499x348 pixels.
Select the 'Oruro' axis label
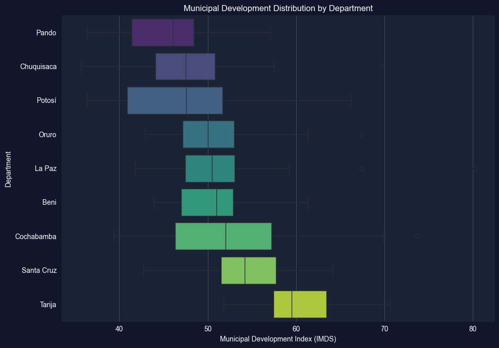click(47, 135)
